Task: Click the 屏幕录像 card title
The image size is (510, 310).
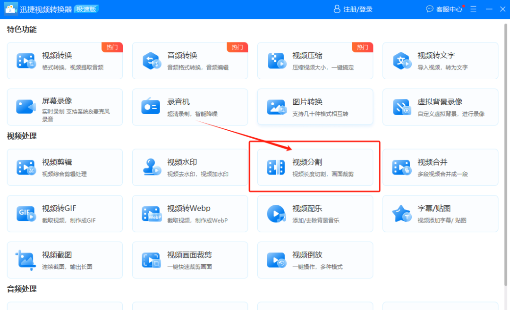Action: click(57, 101)
